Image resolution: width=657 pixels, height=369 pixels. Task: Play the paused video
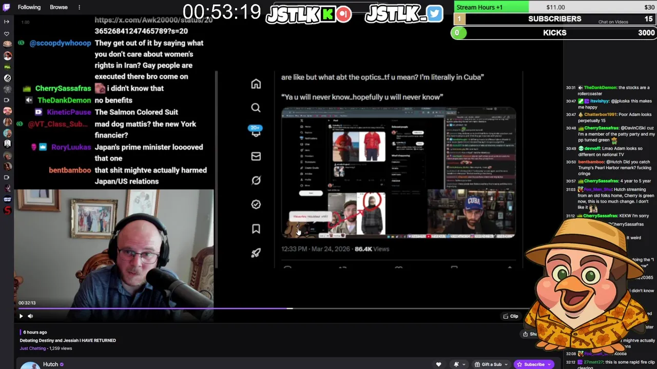point(21,316)
